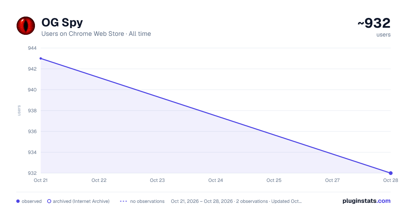The height and width of the screenshot is (213, 407).
Task: Open the pluginstats.com link
Action: [x=366, y=201]
